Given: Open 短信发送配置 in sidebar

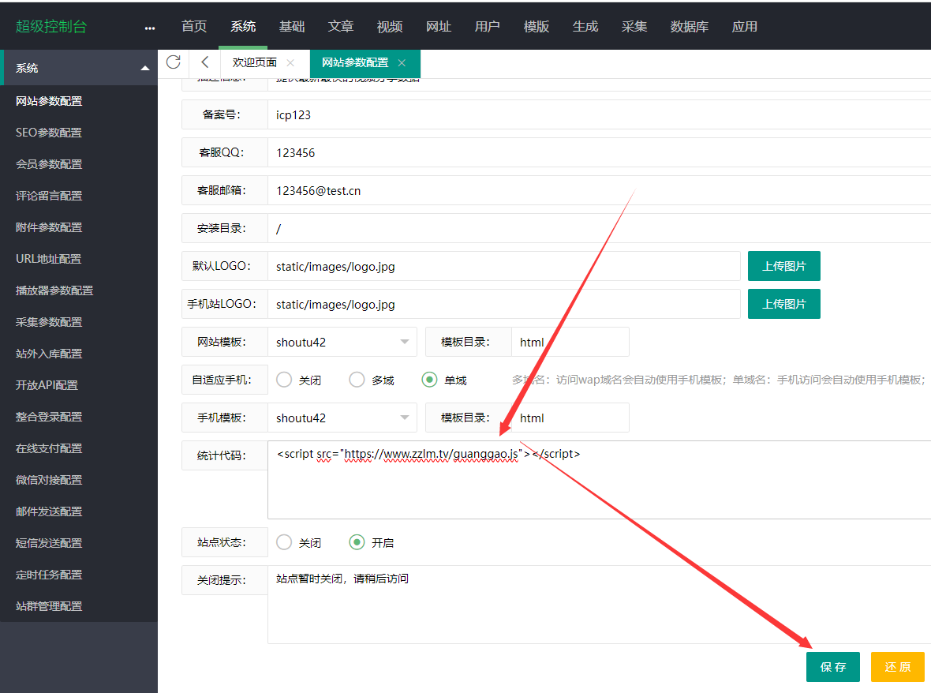Looking at the screenshot, I should pos(49,543).
